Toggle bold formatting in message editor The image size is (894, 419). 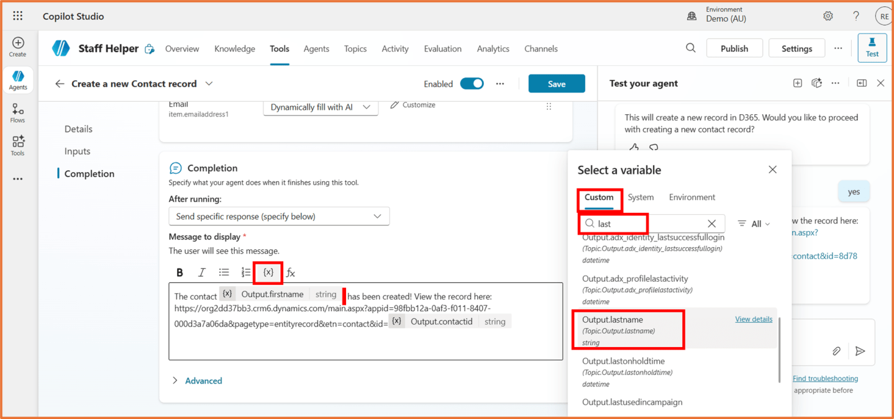180,273
